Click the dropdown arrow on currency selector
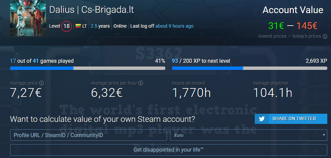The height and width of the screenshot is (158, 331). click(324, 135)
